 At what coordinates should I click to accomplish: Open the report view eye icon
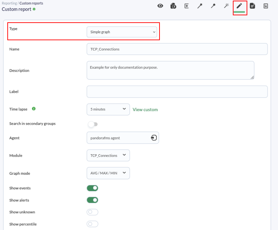(160, 6)
